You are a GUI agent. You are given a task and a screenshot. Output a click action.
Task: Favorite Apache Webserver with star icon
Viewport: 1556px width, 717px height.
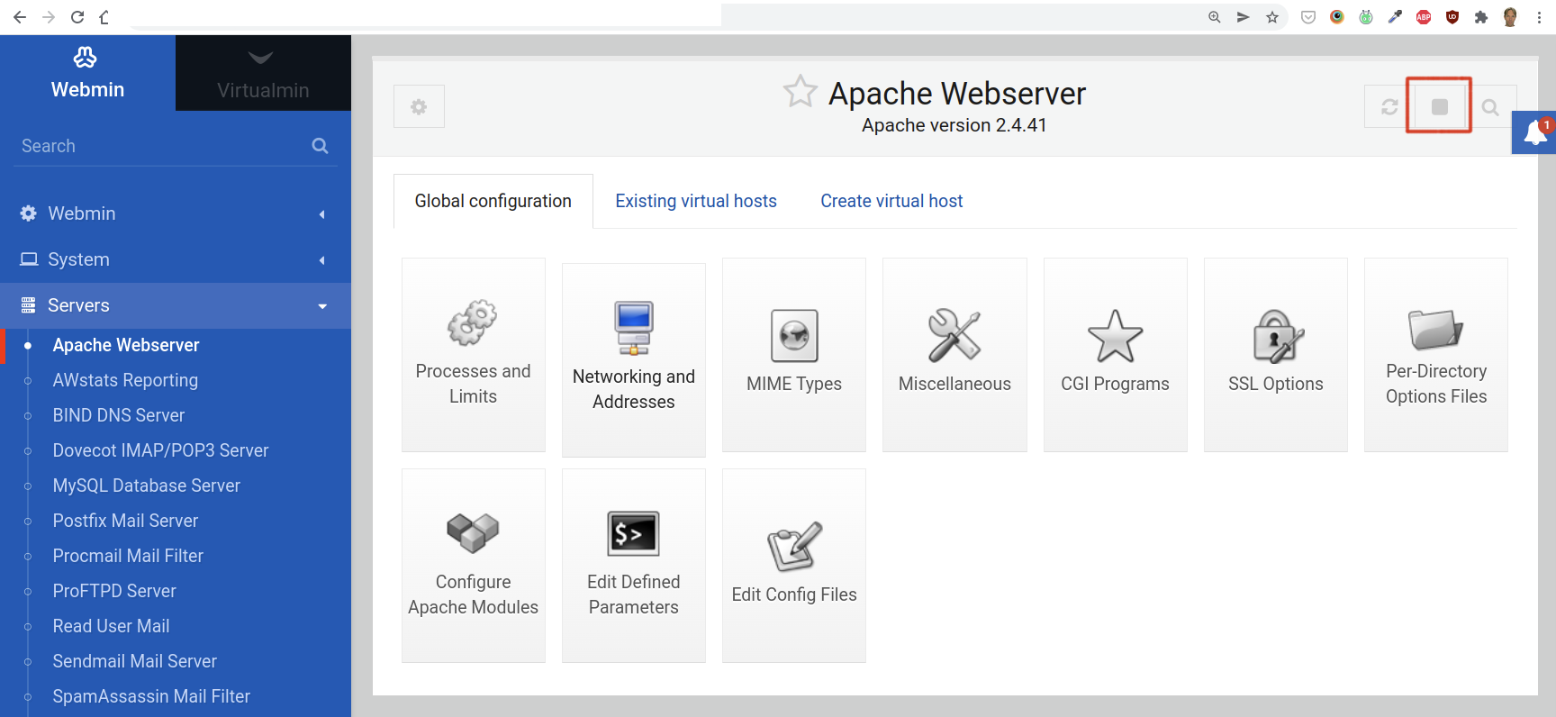[x=800, y=92]
